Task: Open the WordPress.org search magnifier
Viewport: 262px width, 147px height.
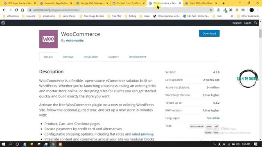Action: (255, 23)
